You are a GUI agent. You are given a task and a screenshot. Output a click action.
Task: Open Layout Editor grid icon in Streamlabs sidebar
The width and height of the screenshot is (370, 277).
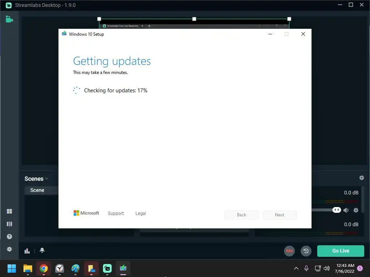[x=9, y=211]
